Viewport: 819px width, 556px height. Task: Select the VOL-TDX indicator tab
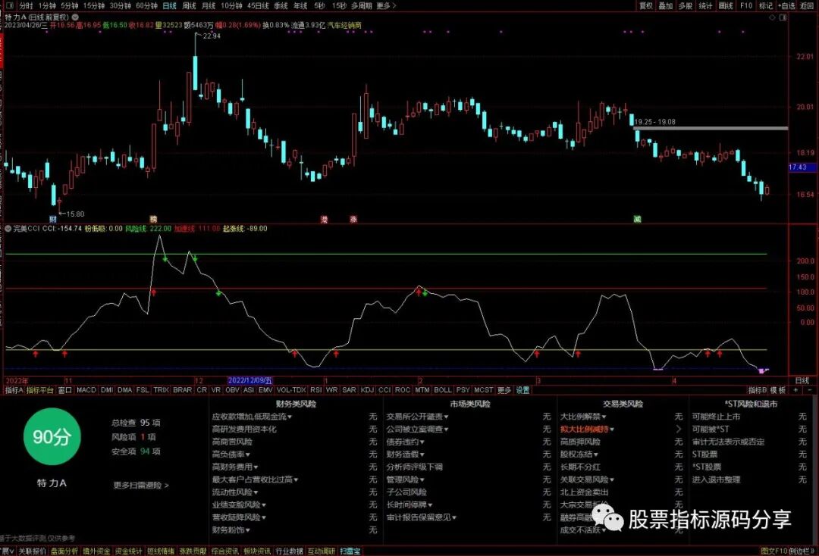[x=291, y=389]
